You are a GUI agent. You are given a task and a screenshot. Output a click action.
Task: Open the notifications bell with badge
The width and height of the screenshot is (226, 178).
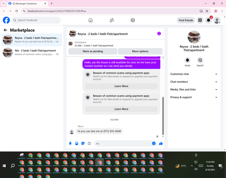tap(208, 20)
